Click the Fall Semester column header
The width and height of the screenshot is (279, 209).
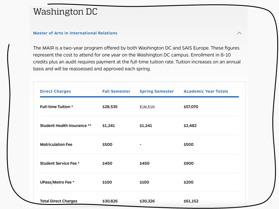pos(116,91)
